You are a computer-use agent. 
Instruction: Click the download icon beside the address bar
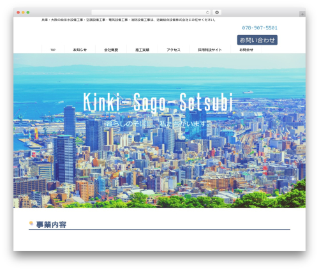tap(217, 13)
